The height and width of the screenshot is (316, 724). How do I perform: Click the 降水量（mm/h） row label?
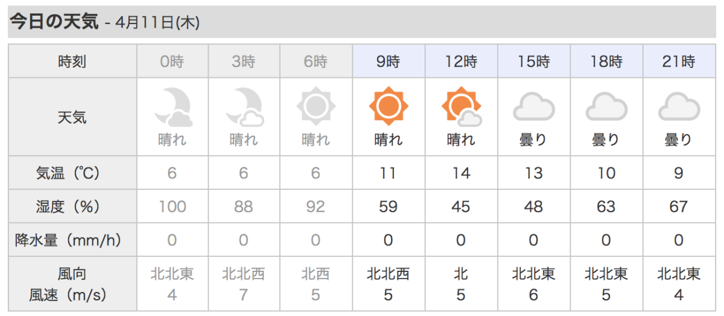pos(72,241)
